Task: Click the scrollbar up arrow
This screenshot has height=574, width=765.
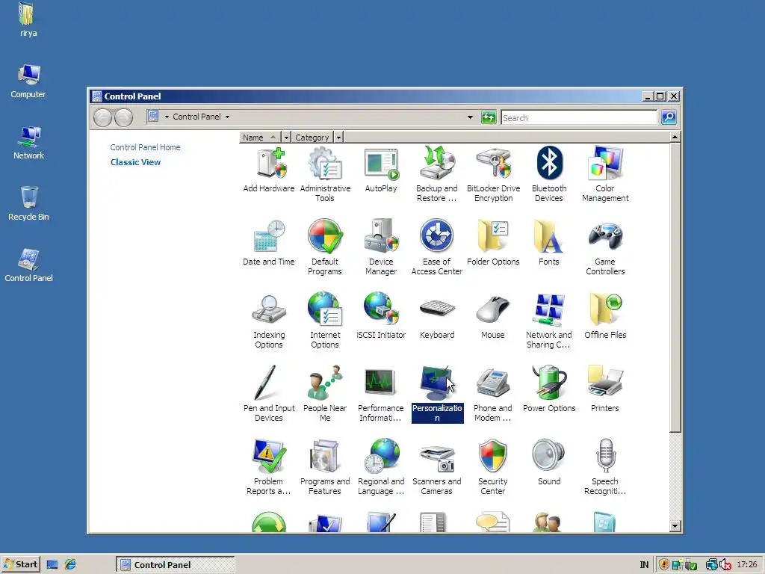Action: tap(675, 138)
